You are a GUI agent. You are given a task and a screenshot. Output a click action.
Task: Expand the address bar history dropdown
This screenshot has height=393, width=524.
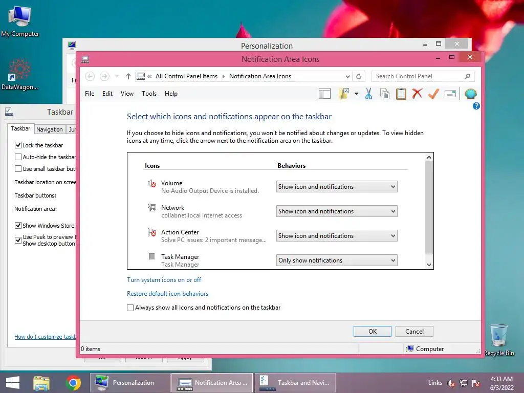347,77
